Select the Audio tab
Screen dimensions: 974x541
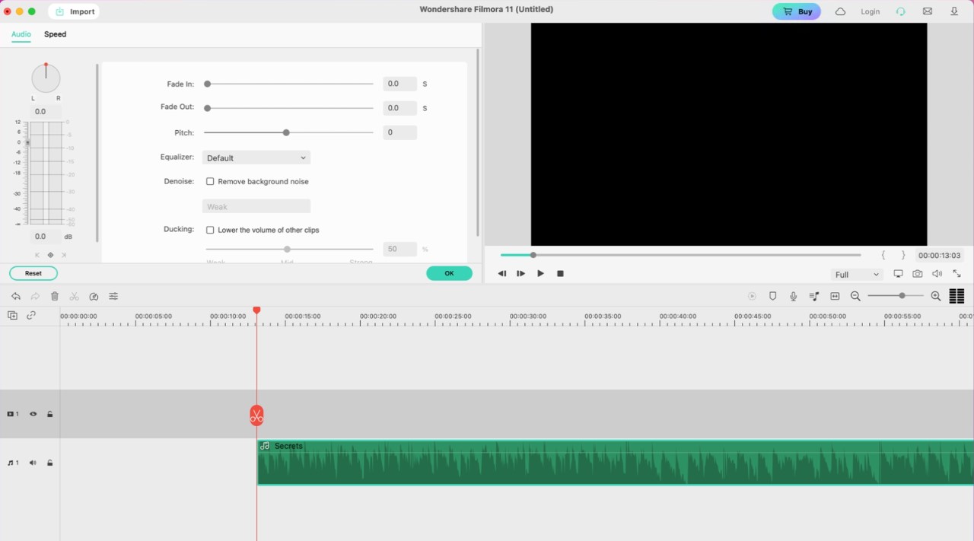click(x=21, y=34)
